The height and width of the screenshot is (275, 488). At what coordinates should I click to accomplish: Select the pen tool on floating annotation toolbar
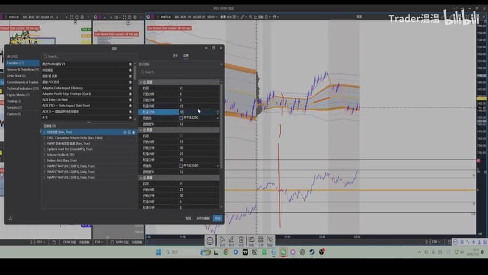[231, 241]
